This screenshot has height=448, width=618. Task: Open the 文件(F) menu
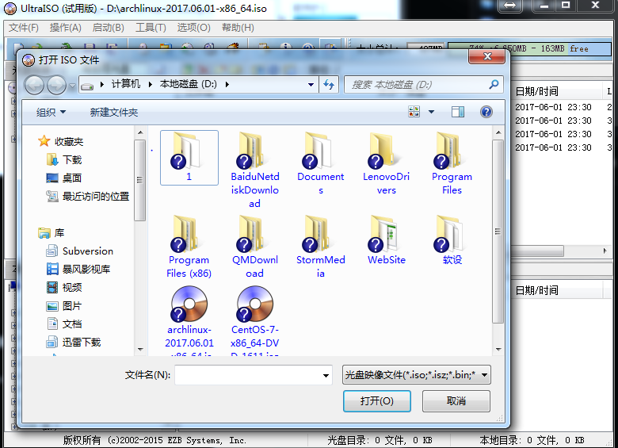click(x=24, y=28)
